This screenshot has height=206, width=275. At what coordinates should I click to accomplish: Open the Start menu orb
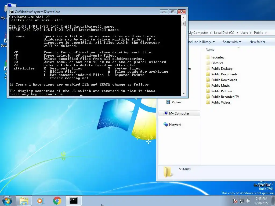click(x=7, y=201)
